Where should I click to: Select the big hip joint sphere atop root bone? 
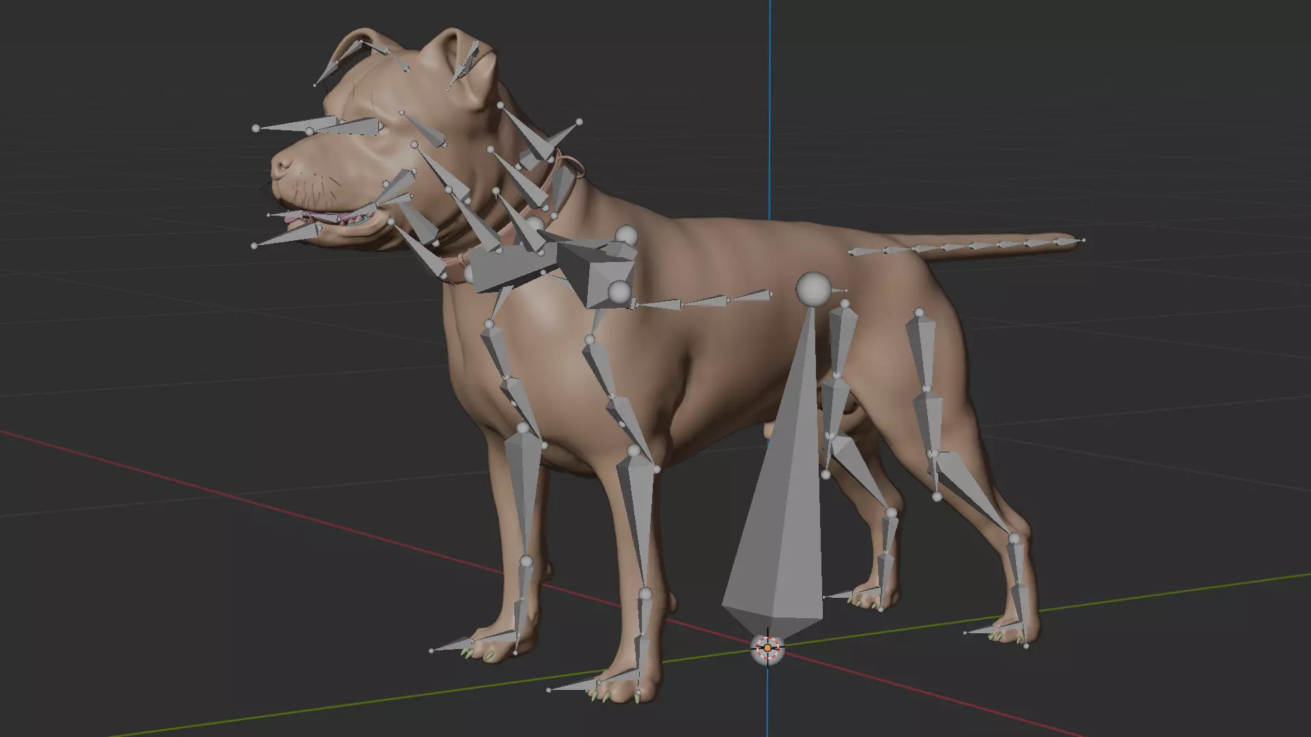(x=813, y=289)
